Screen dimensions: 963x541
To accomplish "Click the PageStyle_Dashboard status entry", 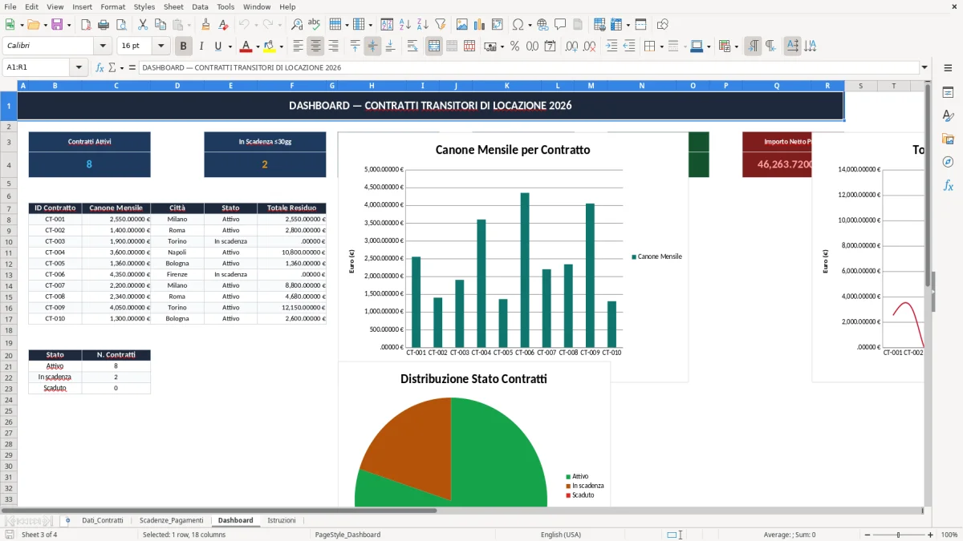I will point(347,535).
